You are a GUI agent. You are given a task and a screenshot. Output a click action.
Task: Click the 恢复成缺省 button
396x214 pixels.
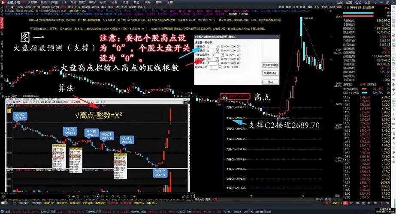point(270,73)
